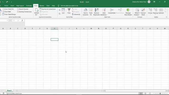Open What-If Analysis
169x95 pixels.
pyautogui.click(x=137, y=12)
